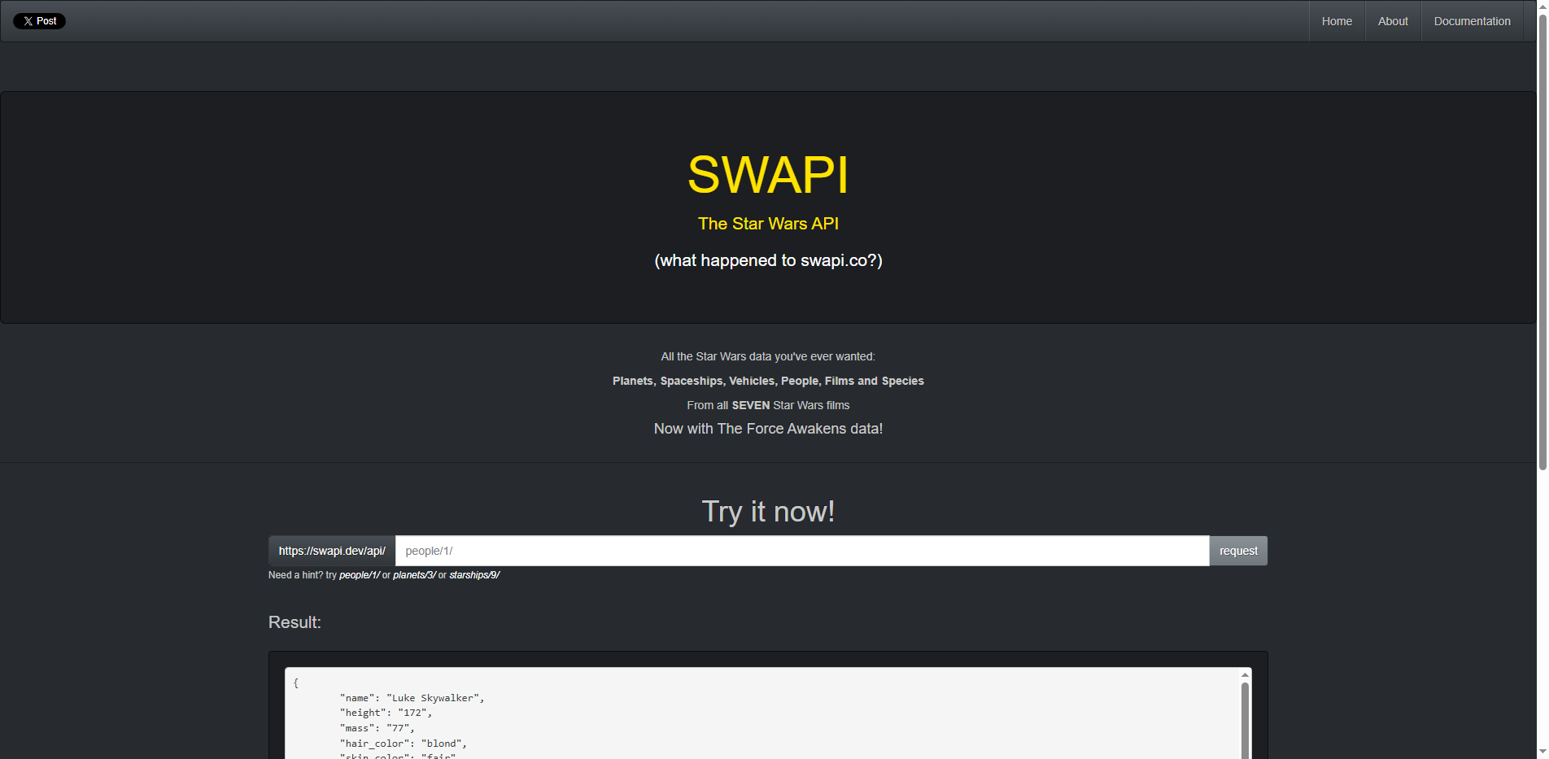
Task: Click the https://swapi.dev/api/ base URL label
Action: (331, 551)
